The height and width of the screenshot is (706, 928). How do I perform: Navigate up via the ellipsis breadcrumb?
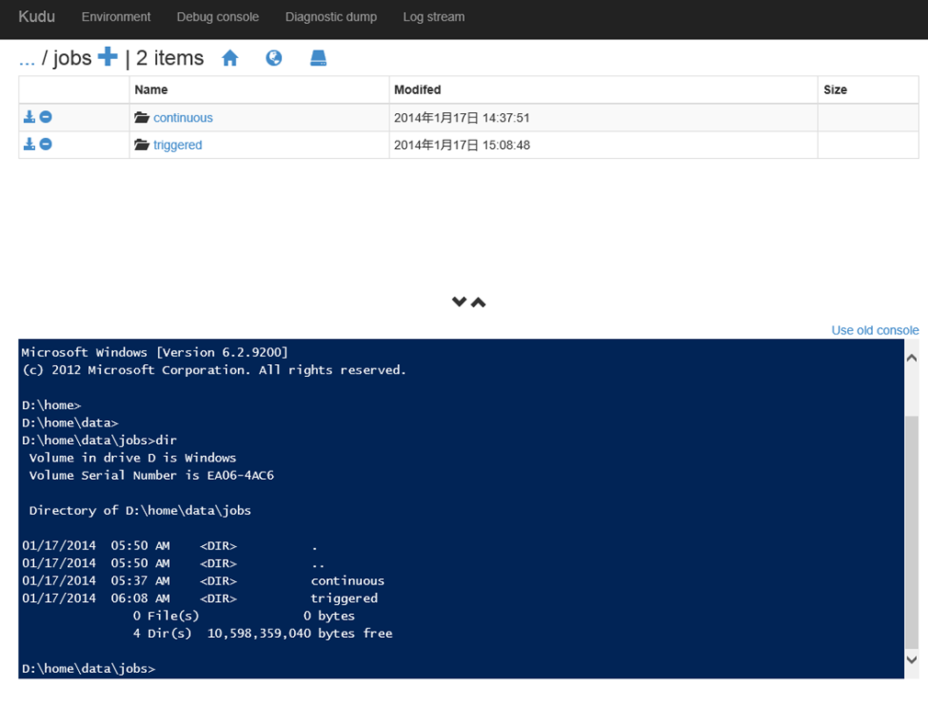[27, 58]
